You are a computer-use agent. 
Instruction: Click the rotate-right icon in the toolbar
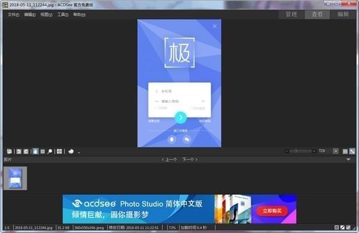pos(26,152)
